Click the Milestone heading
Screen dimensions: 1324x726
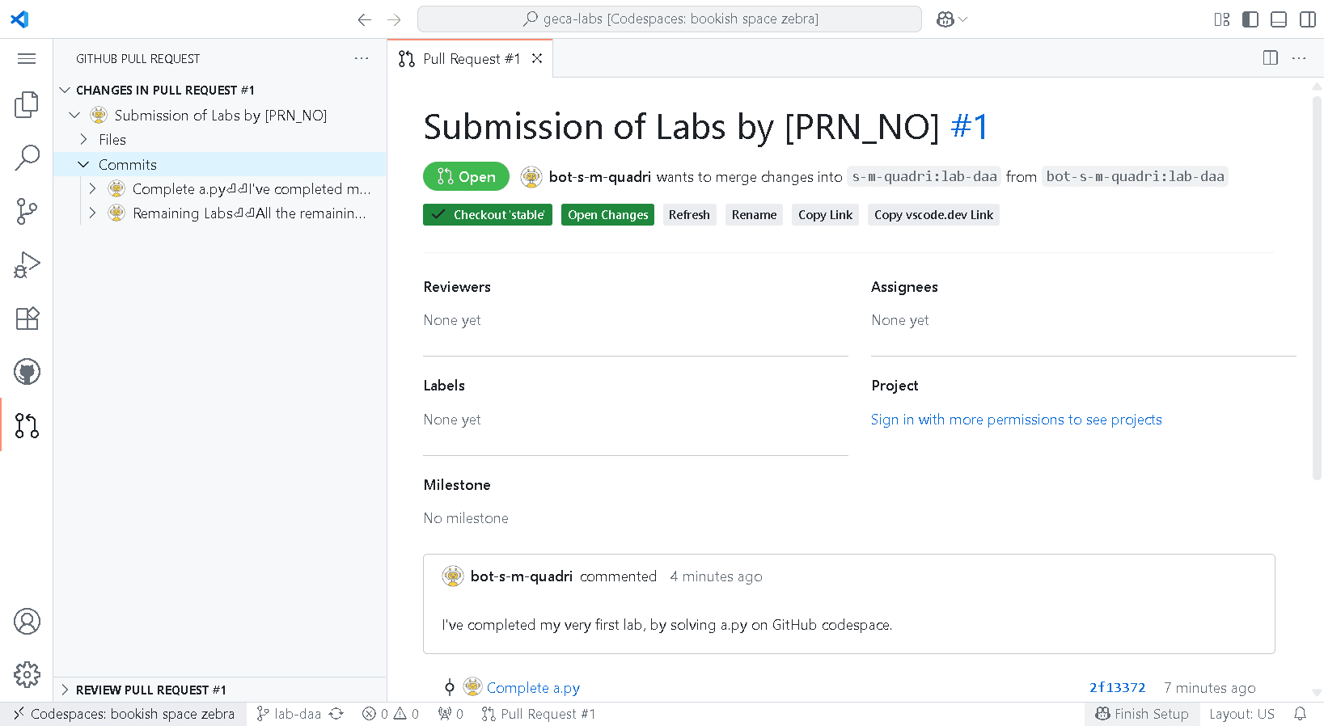point(457,485)
